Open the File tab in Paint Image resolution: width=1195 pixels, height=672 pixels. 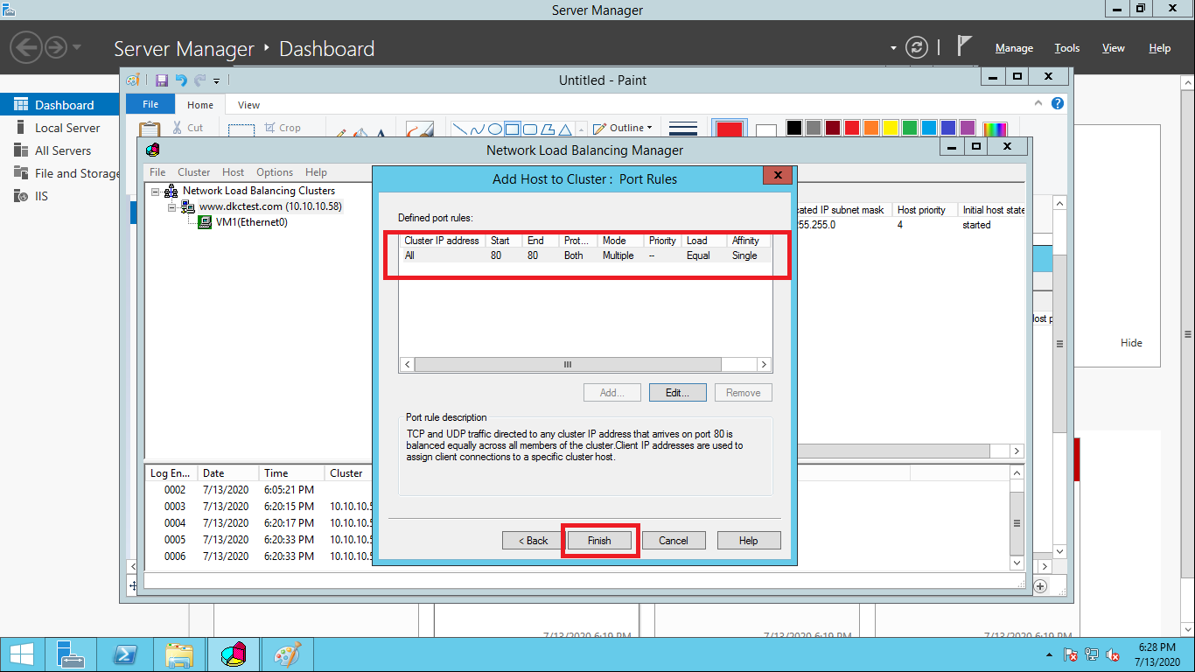[150, 104]
